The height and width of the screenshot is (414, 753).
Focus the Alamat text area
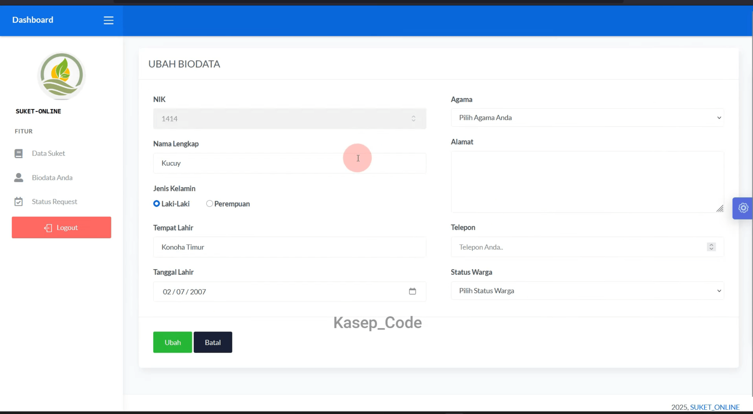click(x=587, y=182)
